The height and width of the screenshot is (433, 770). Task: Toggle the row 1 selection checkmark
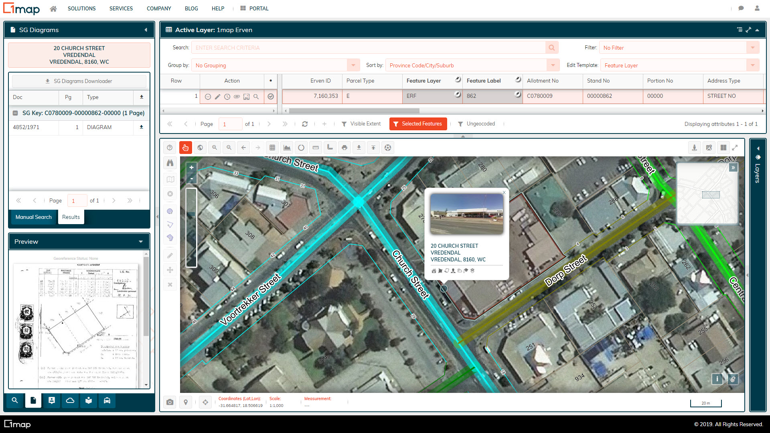point(271,97)
